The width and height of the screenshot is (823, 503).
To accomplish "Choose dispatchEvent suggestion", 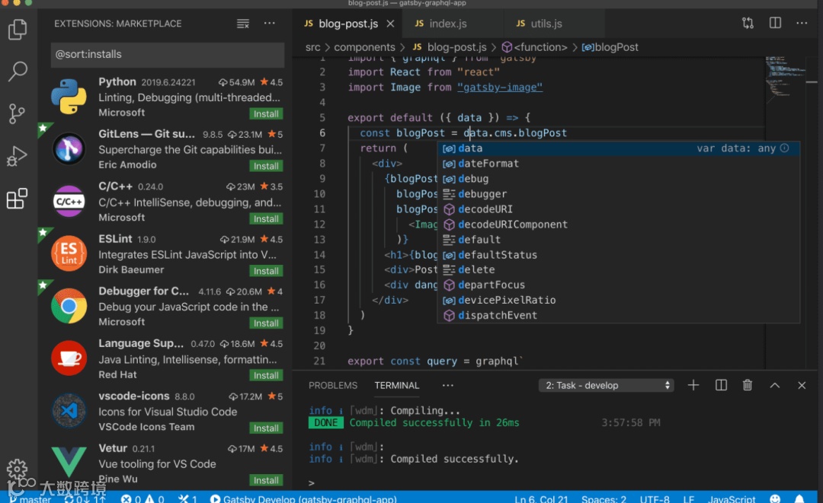I will point(618,316).
